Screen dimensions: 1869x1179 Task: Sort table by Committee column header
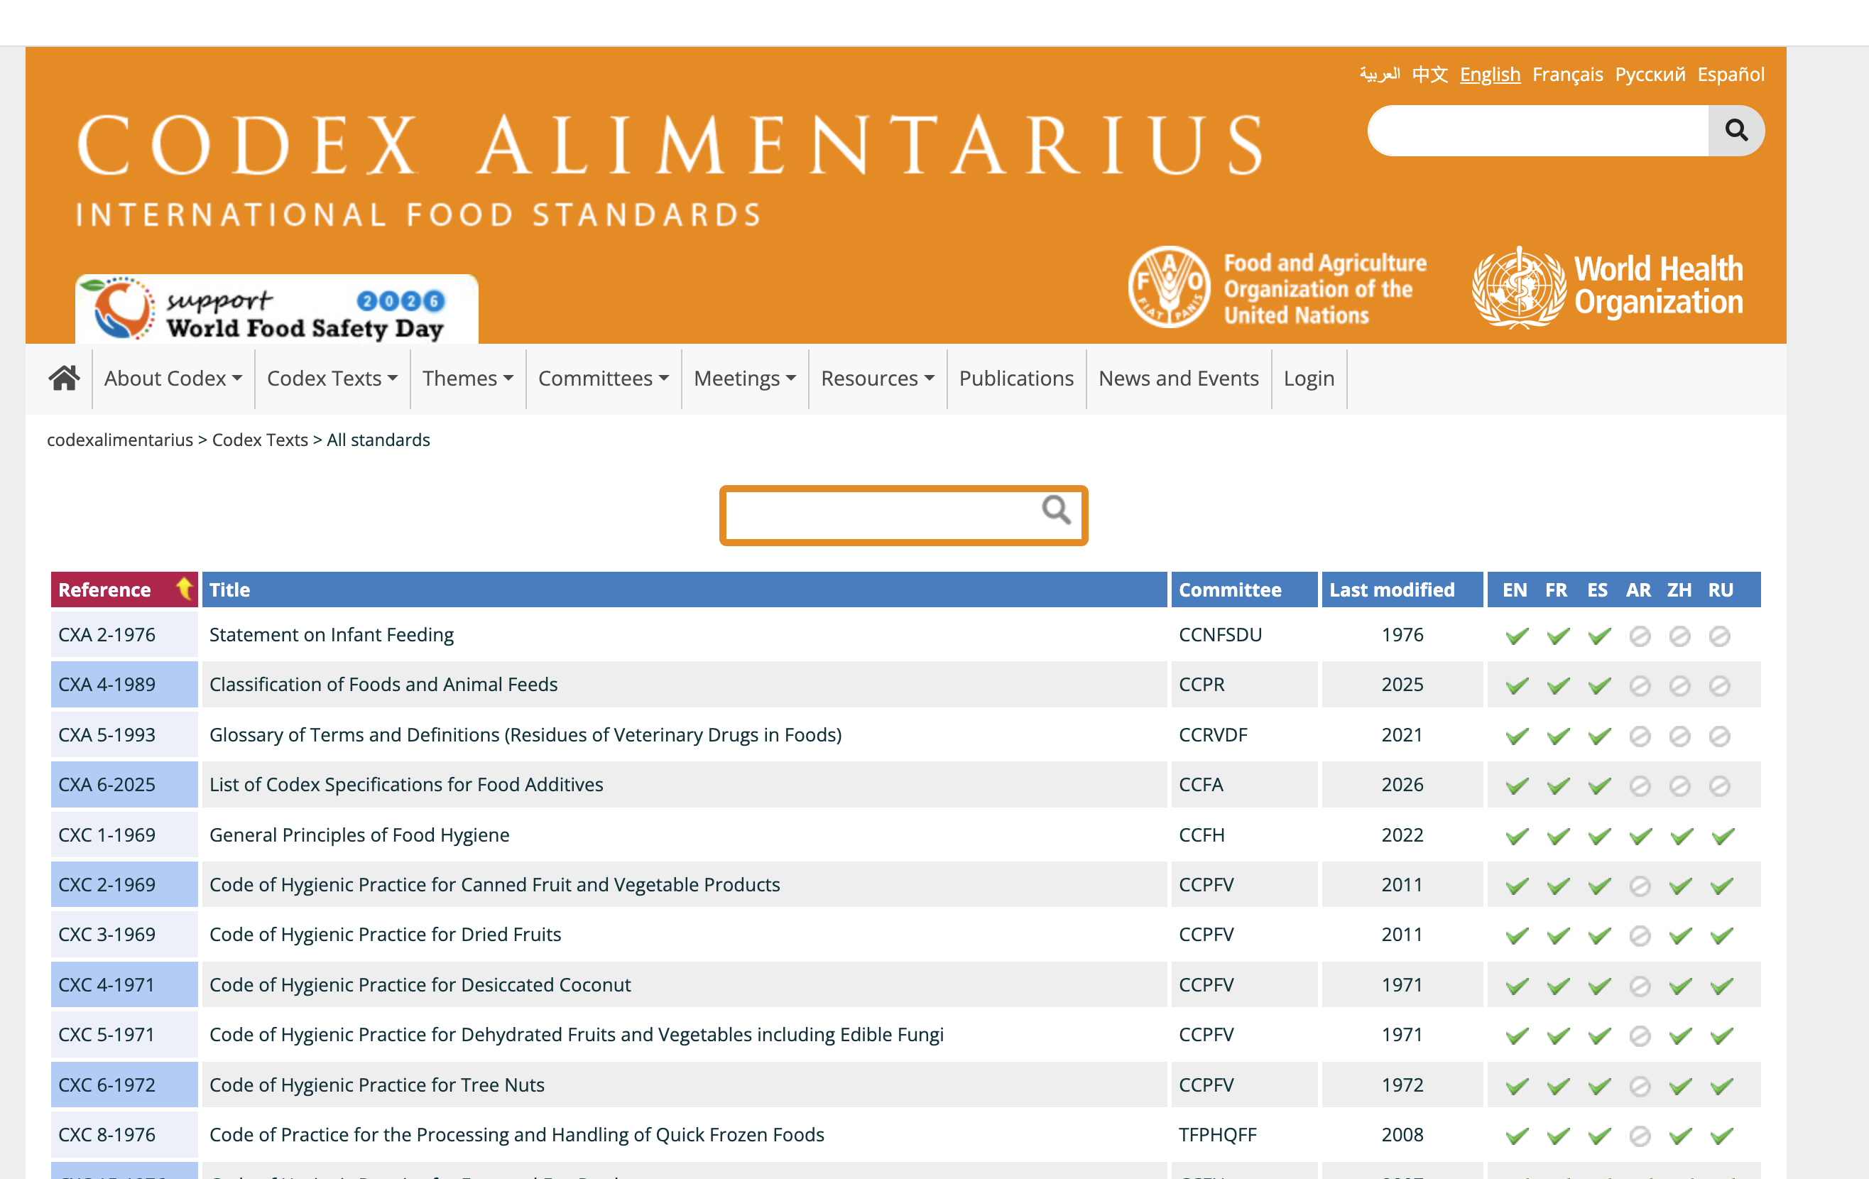[x=1244, y=589]
